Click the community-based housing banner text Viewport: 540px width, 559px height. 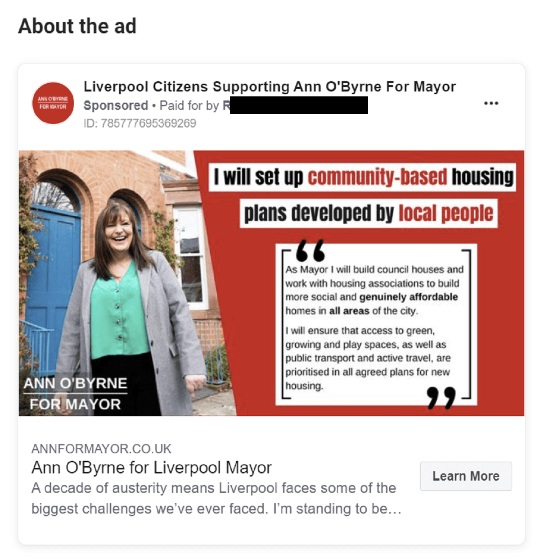pyautogui.click(x=363, y=177)
